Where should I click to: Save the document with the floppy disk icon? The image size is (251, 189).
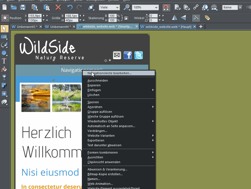tap(23, 7)
